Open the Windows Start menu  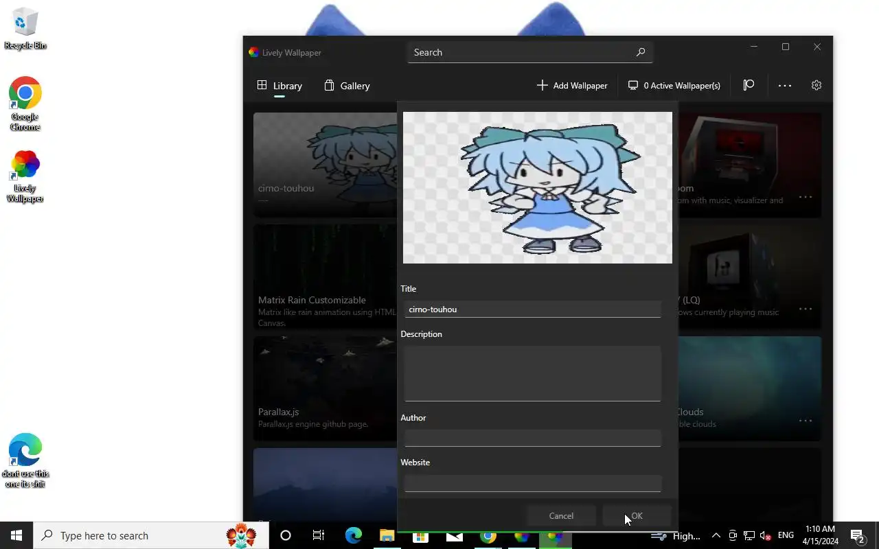(x=16, y=535)
